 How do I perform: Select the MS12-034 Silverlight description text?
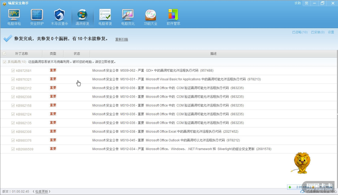click(182, 149)
